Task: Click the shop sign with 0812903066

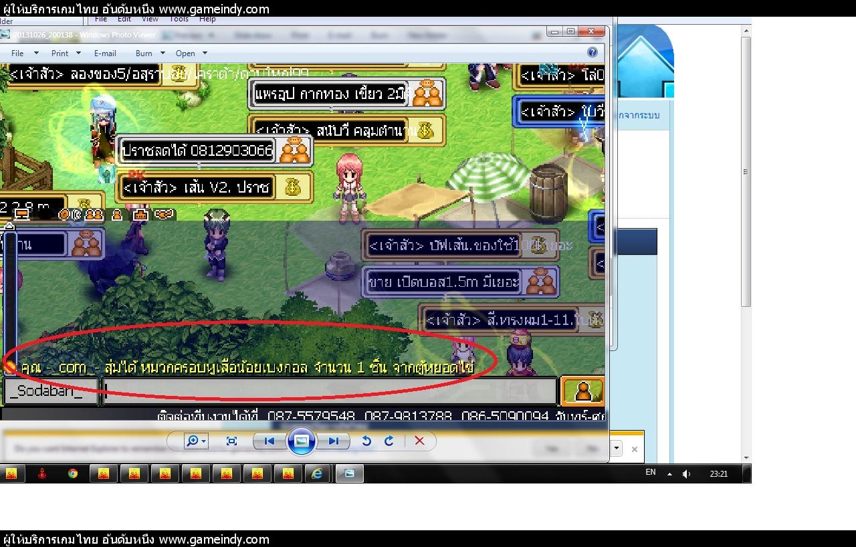Action: pos(215,150)
